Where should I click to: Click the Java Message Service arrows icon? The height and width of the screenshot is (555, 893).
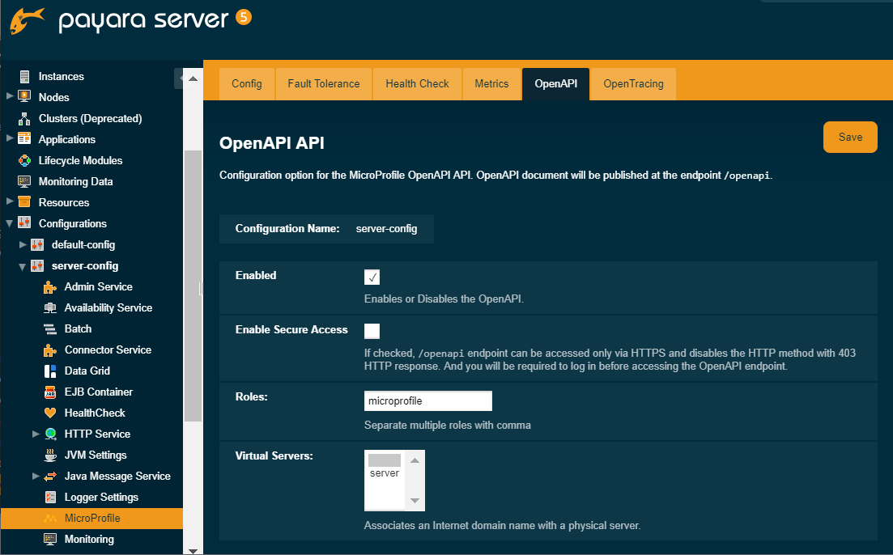tap(50, 476)
